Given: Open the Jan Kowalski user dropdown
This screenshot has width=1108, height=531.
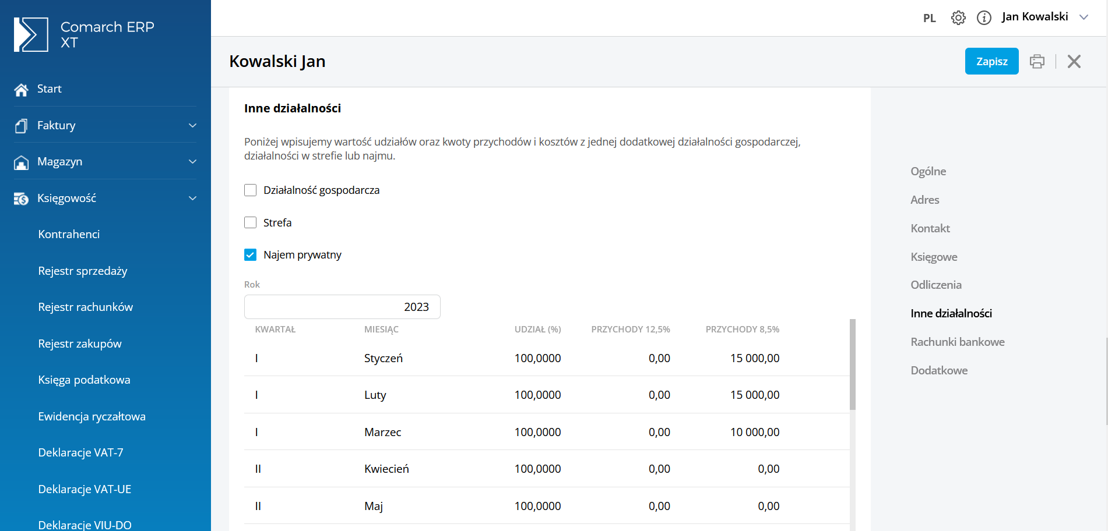Looking at the screenshot, I should [1084, 17].
